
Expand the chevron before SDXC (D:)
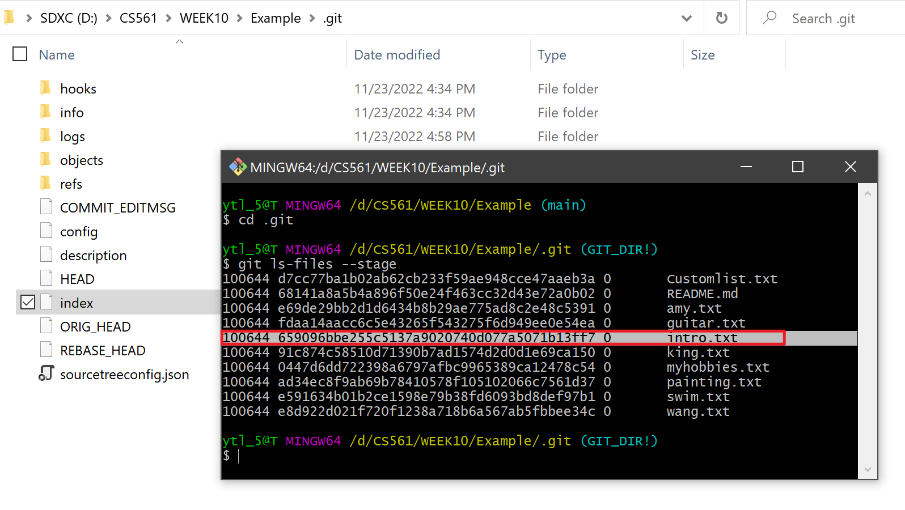pos(29,18)
